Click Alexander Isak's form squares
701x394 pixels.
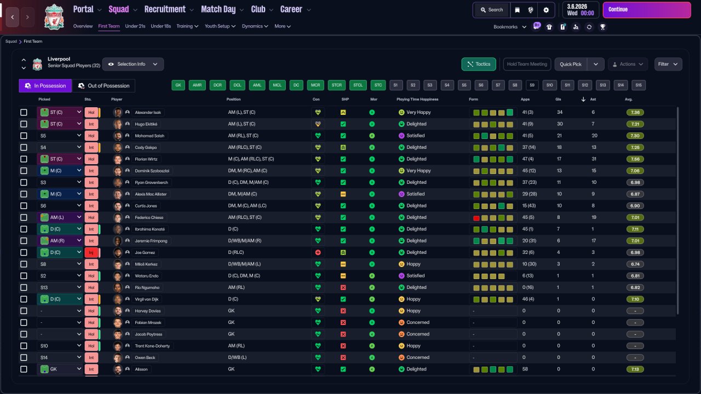tap(493, 112)
